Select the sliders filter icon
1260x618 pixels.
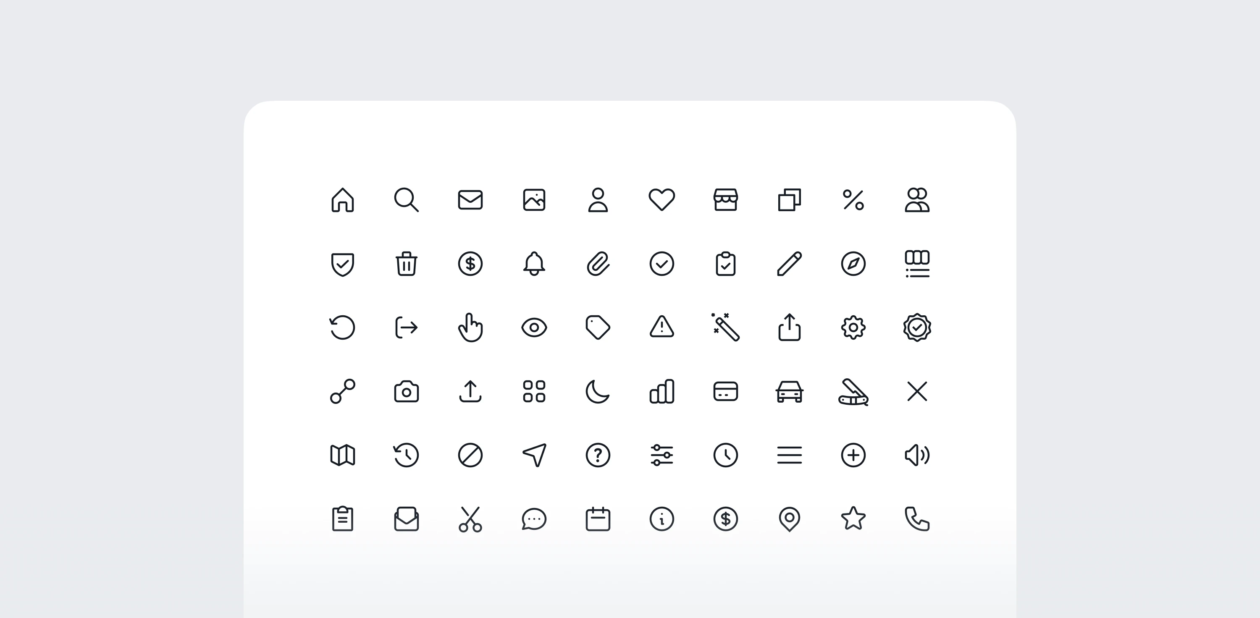(662, 455)
